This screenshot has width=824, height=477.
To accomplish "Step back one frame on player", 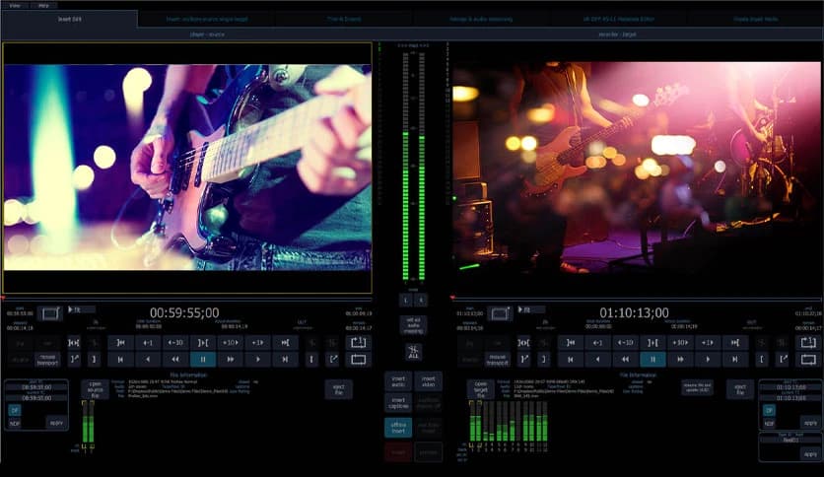I will [x=148, y=343].
